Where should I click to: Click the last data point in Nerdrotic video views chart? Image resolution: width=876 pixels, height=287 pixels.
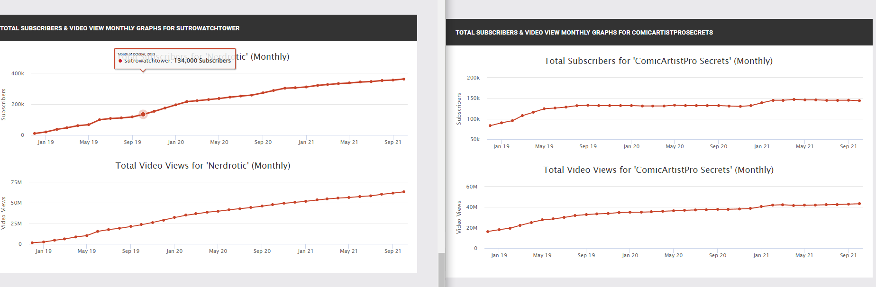coord(404,192)
